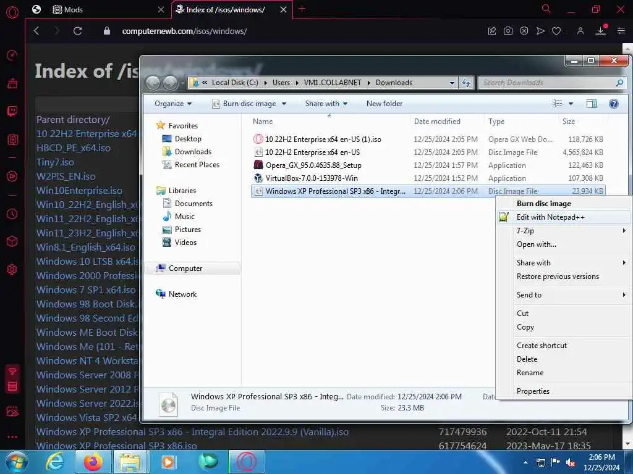
Task: Sort files by Date modified column
Action: (437, 122)
